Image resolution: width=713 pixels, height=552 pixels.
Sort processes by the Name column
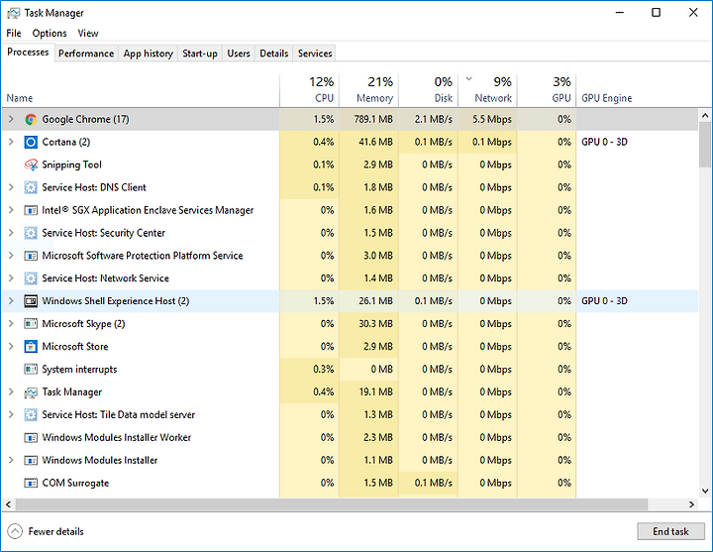tap(141, 90)
